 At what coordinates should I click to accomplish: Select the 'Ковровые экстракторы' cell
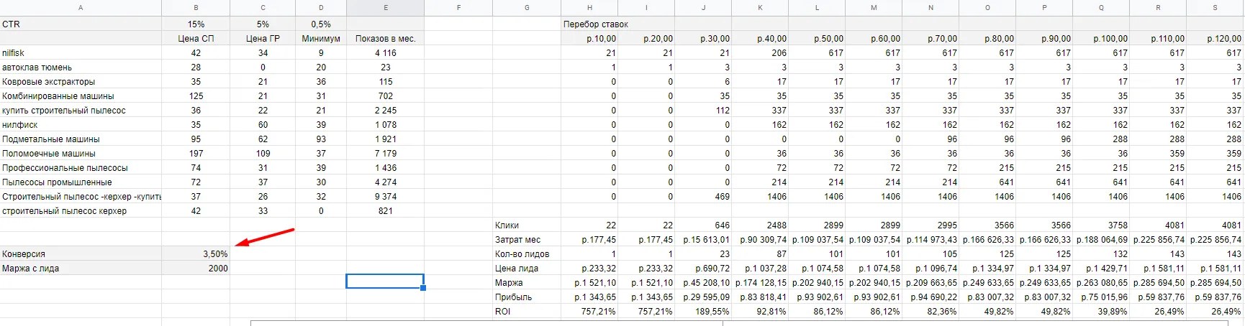pyautogui.click(x=81, y=81)
